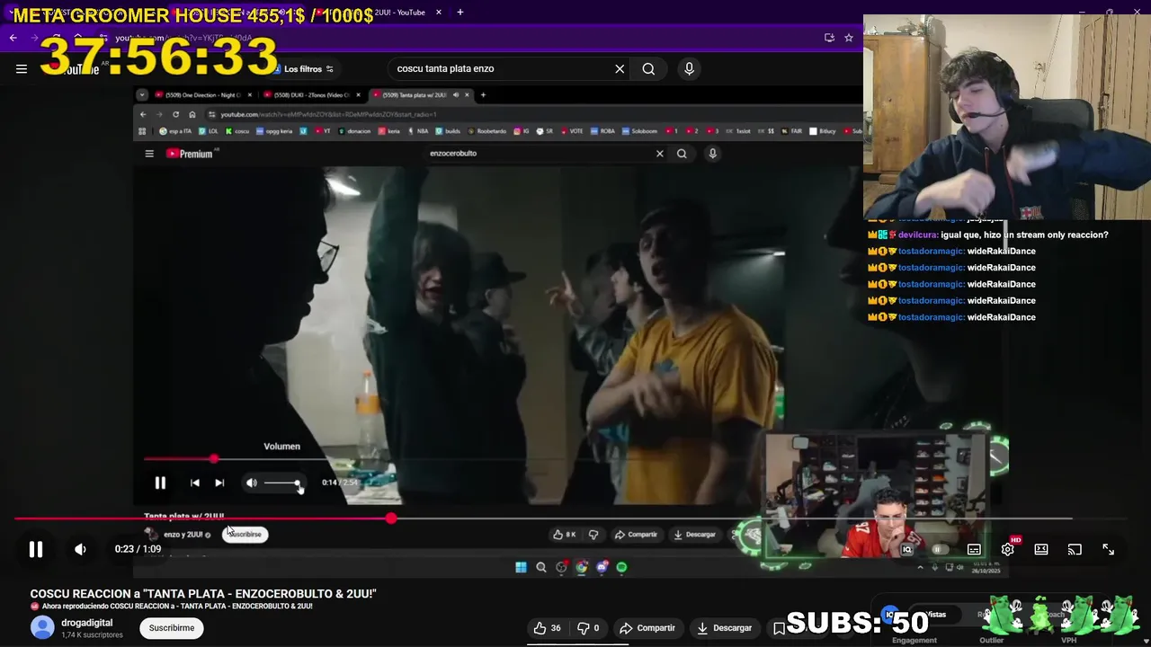Go to previous track in inner player
The height and width of the screenshot is (647, 1151).
[x=195, y=483]
